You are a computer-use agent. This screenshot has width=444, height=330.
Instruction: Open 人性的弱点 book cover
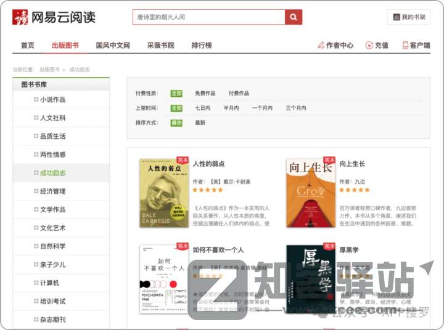tap(164, 193)
